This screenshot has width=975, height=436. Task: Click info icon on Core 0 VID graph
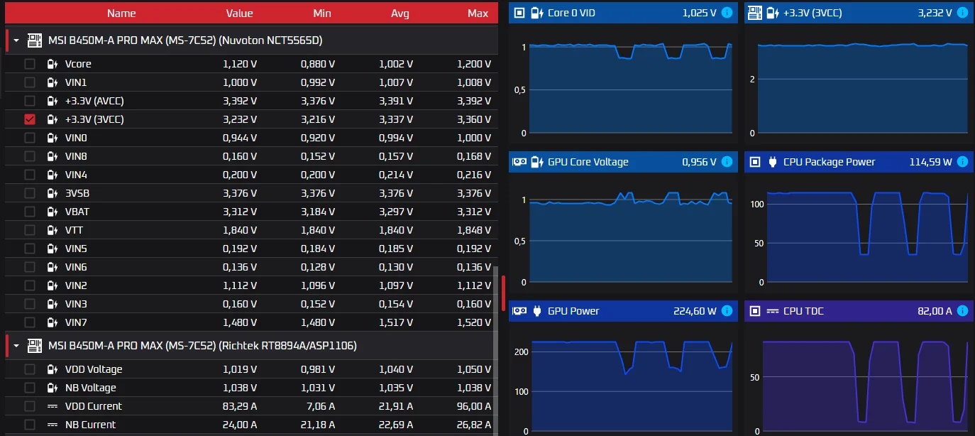pyautogui.click(x=727, y=13)
